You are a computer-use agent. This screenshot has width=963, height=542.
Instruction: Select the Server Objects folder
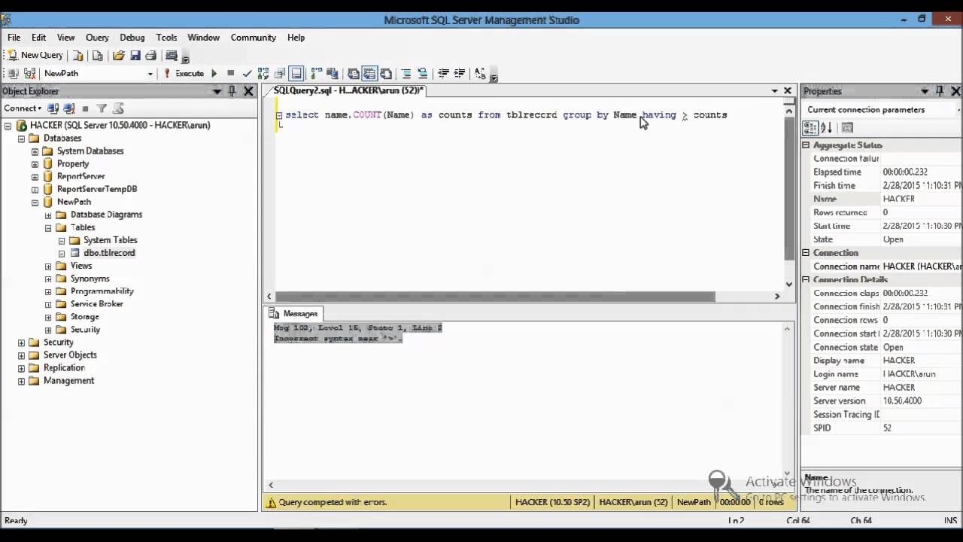pyautogui.click(x=70, y=355)
